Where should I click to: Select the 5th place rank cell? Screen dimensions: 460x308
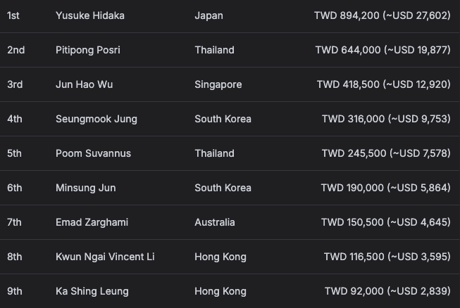(x=14, y=153)
